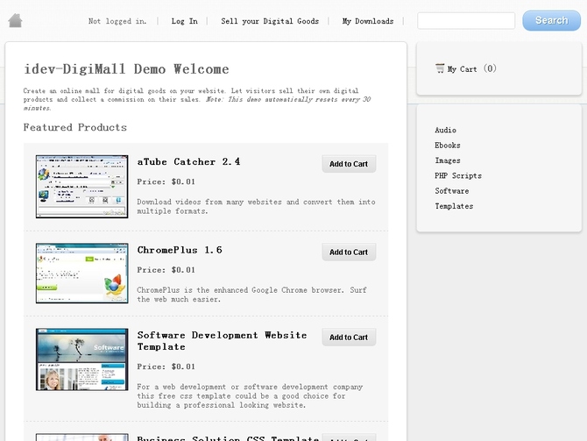Open the Templates category
Screen dimensions: 587x441
(454, 206)
